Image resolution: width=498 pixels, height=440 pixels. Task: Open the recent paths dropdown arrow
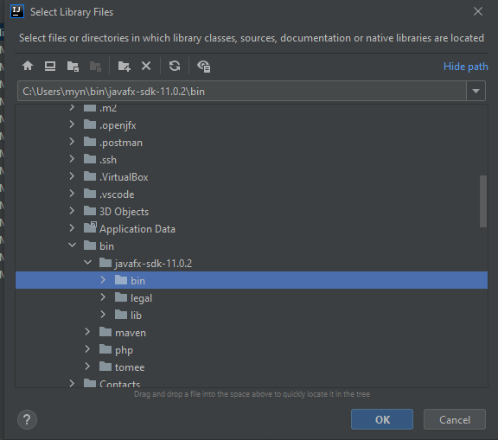(476, 92)
